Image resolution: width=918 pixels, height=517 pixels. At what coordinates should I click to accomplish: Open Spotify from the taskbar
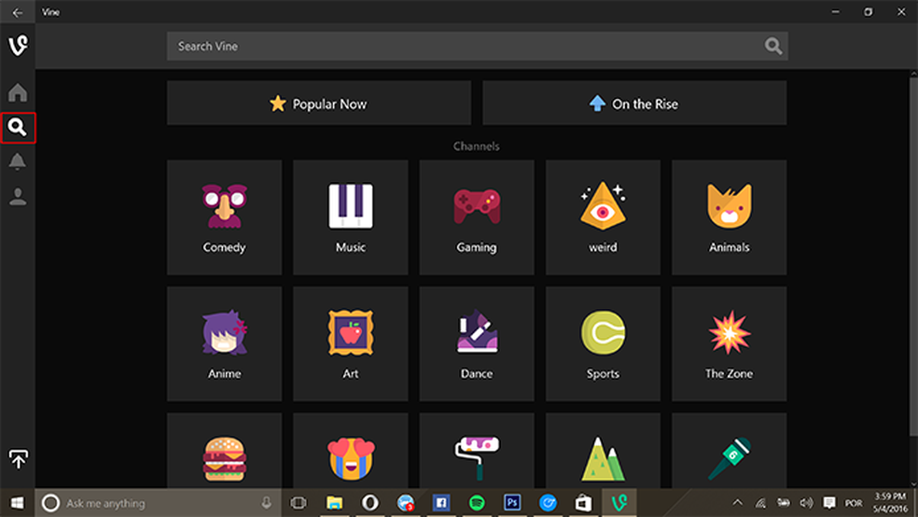point(477,503)
